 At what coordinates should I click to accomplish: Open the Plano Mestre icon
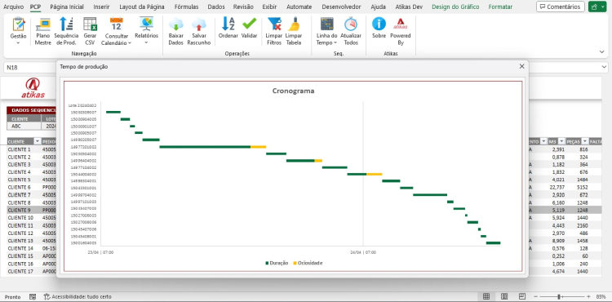coord(43,24)
